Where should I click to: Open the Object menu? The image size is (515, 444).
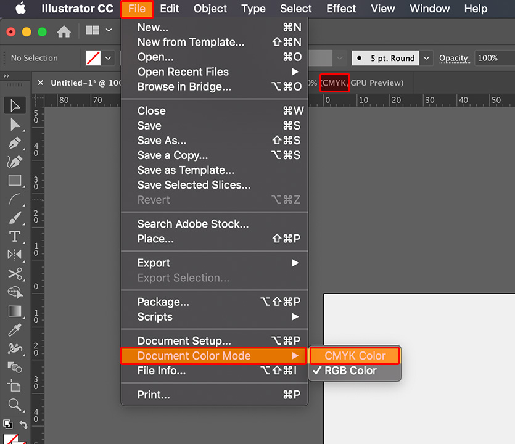pos(210,9)
